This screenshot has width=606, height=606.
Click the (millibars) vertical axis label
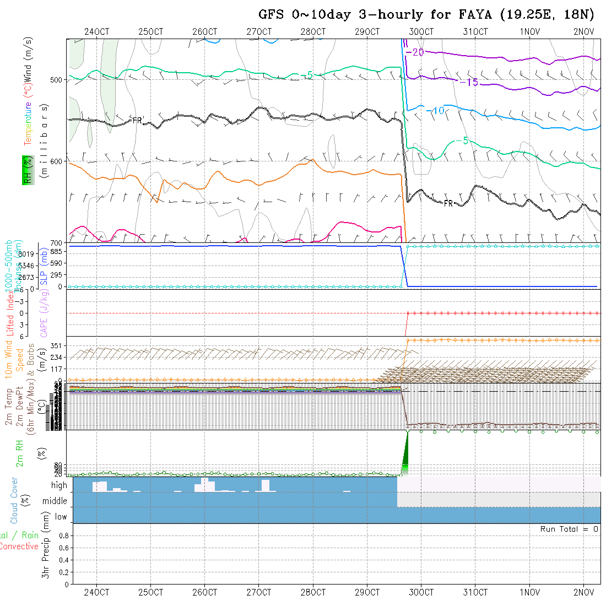pyautogui.click(x=44, y=141)
